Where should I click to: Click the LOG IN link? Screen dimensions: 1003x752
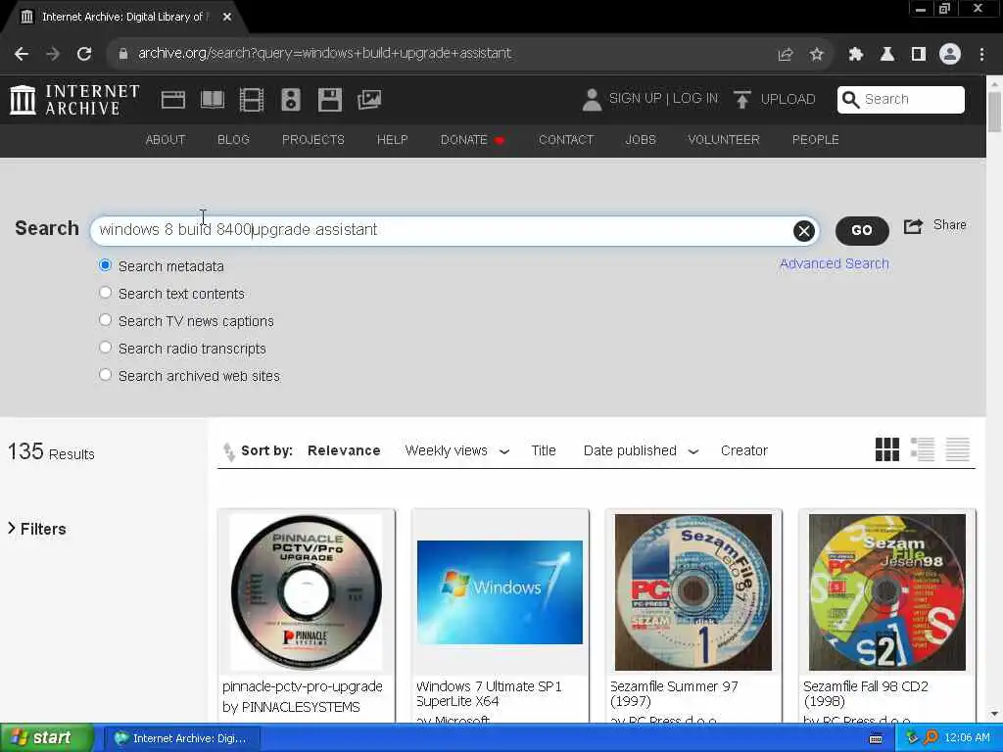coord(695,99)
